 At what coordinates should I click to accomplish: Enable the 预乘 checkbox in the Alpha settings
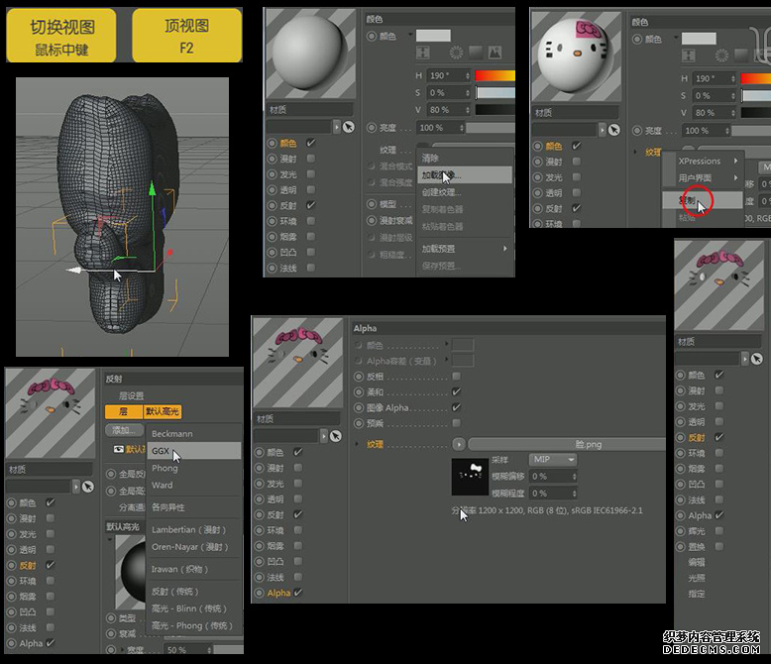click(x=456, y=423)
